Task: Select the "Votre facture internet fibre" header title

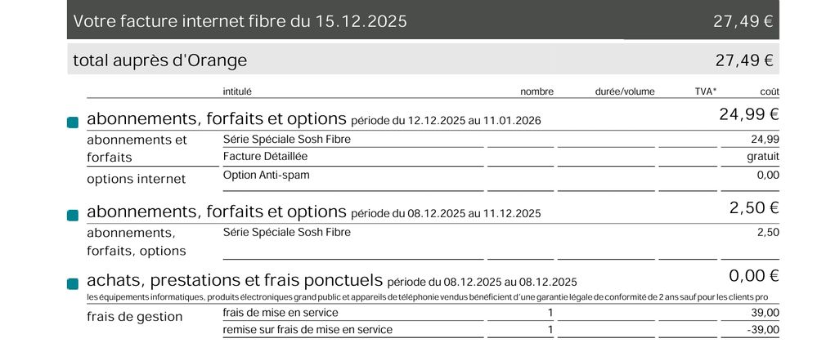Action: coord(240,21)
